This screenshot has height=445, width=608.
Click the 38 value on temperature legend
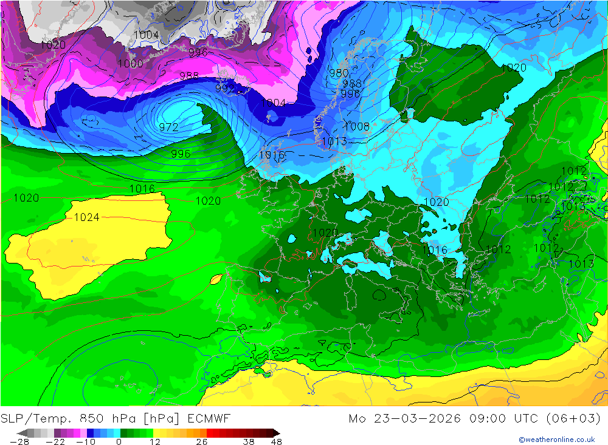tap(249, 441)
